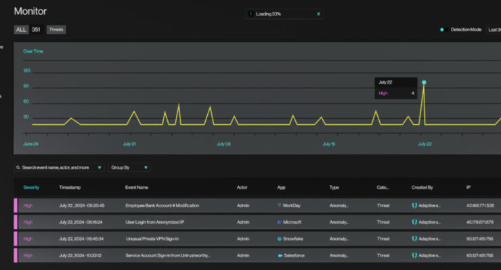Click July 15 on chart axis

tap(329, 144)
